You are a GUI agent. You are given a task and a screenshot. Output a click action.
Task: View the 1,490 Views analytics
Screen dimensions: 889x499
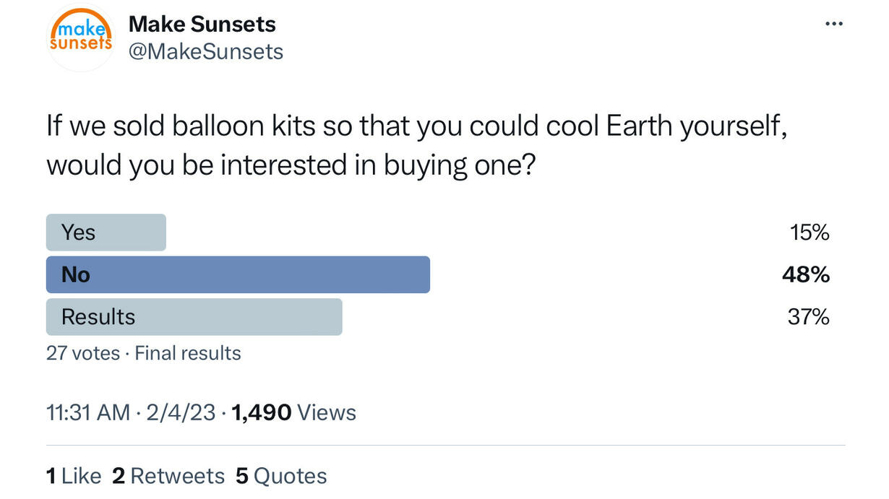[293, 412]
